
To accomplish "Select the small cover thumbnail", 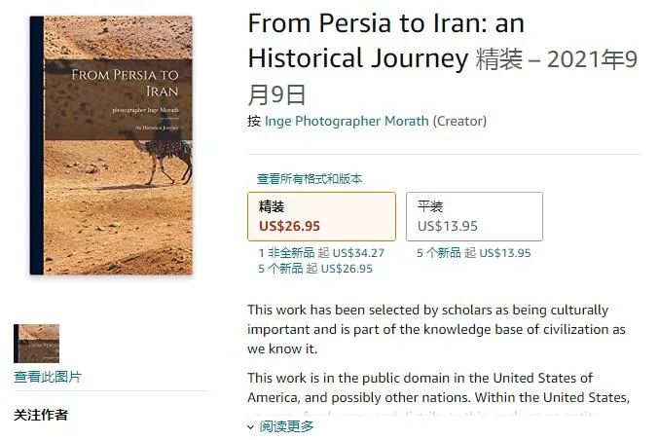I will (37, 343).
